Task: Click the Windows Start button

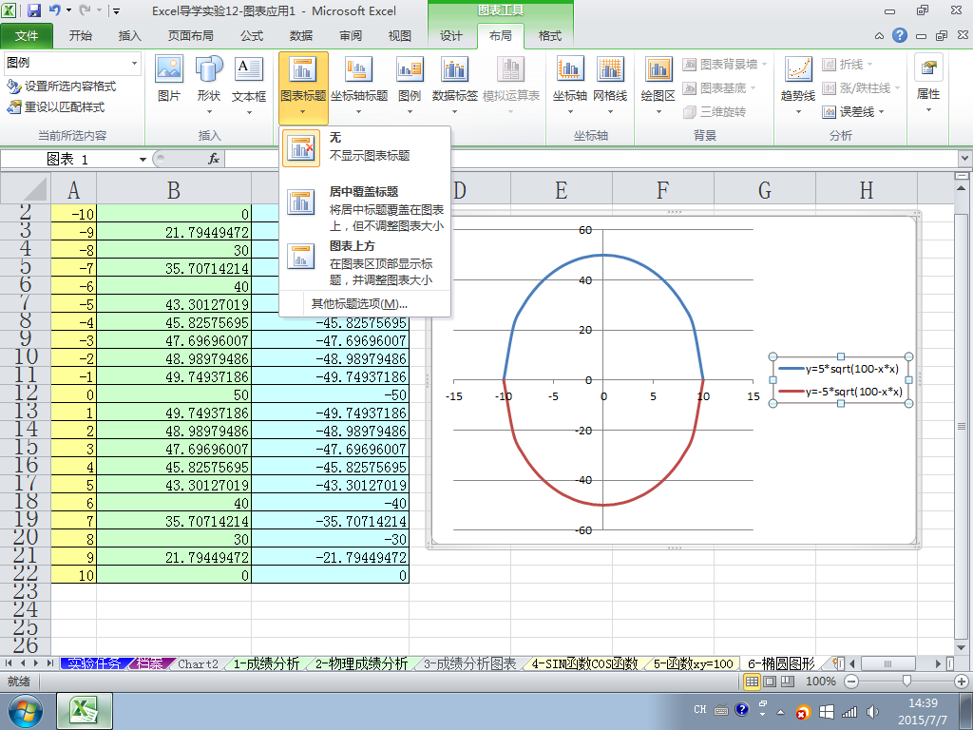Action: coord(25,711)
